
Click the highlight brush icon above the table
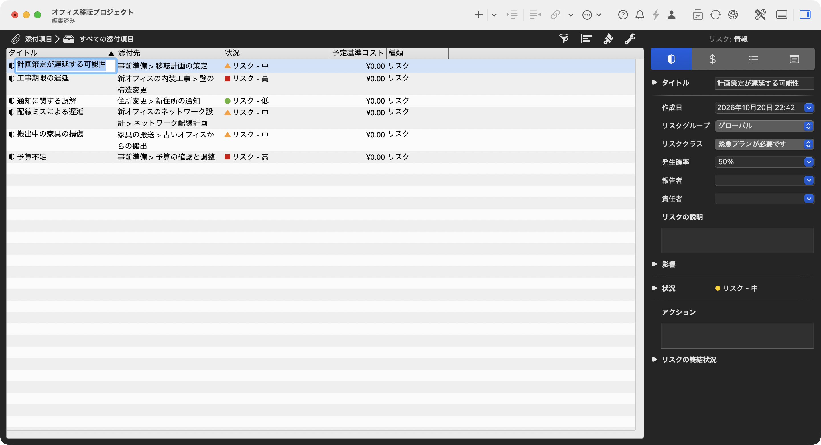608,39
